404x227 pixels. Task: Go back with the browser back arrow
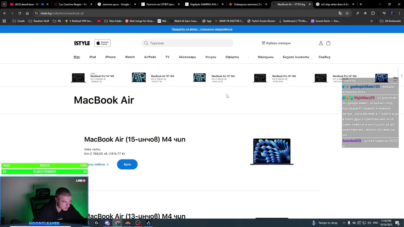[4, 13]
